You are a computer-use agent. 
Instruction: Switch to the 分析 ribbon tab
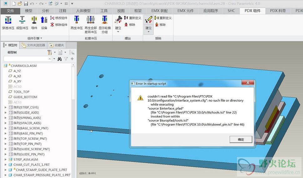click(x=46, y=11)
